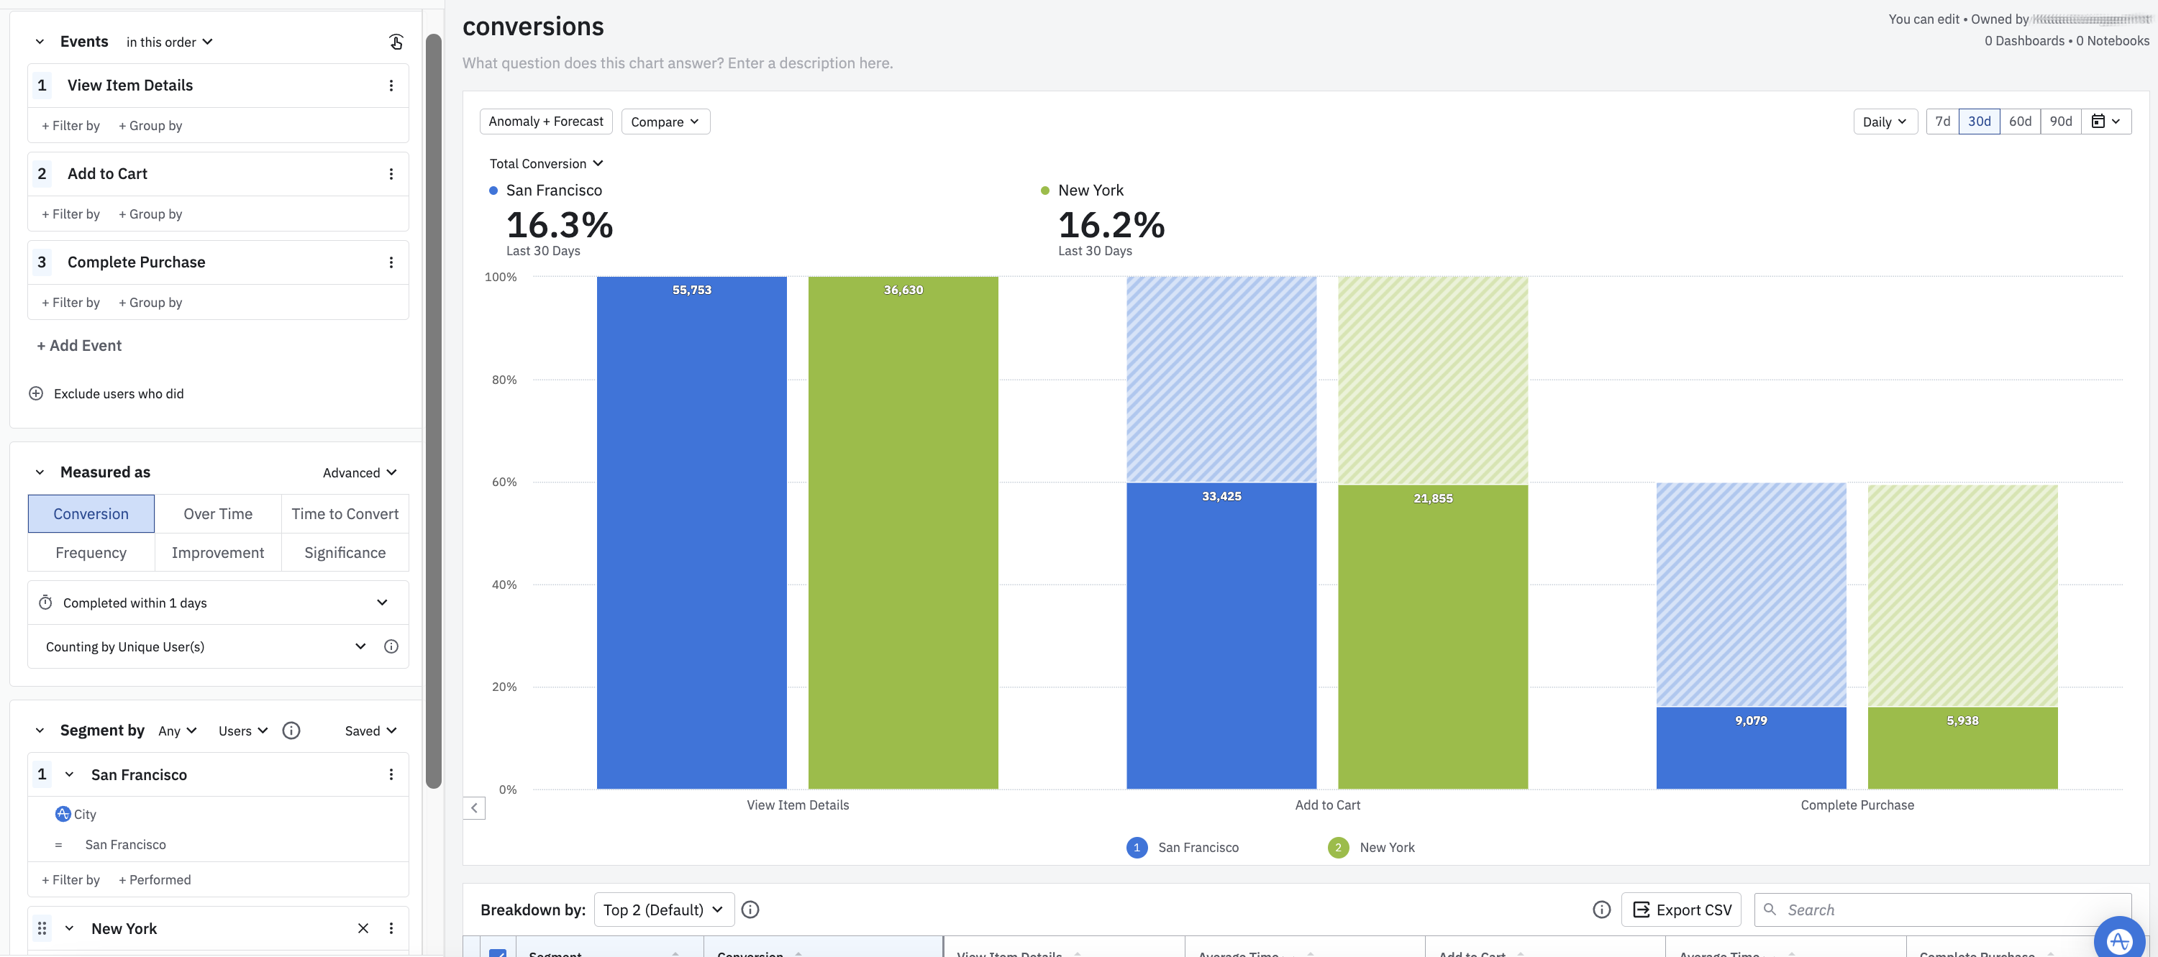Image resolution: width=2158 pixels, height=957 pixels.
Task: Toggle the New York legend item in the chart
Action: click(x=1370, y=847)
